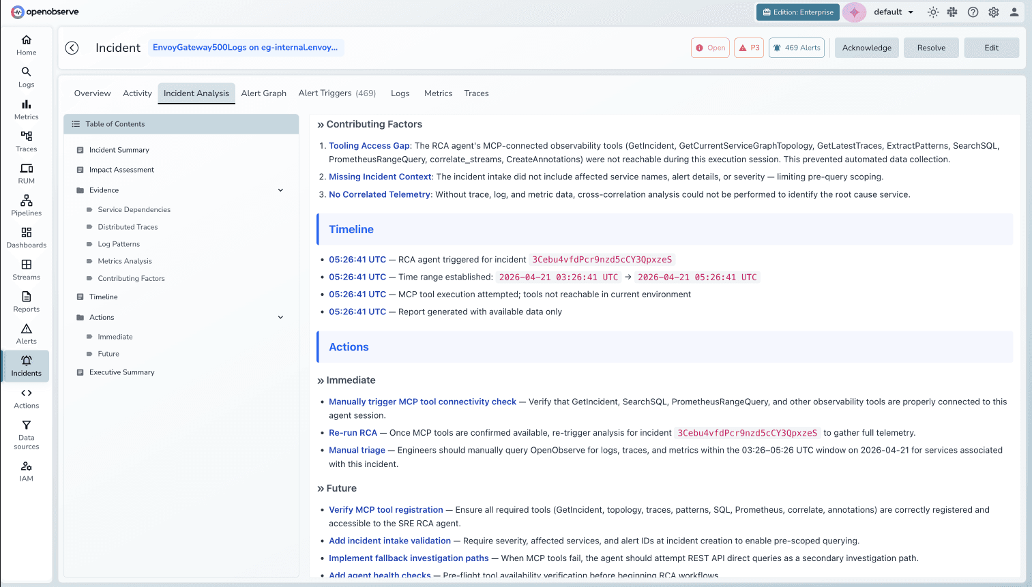Image resolution: width=1032 pixels, height=587 pixels.
Task: Open Pipelines from the sidebar
Action: [26, 205]
